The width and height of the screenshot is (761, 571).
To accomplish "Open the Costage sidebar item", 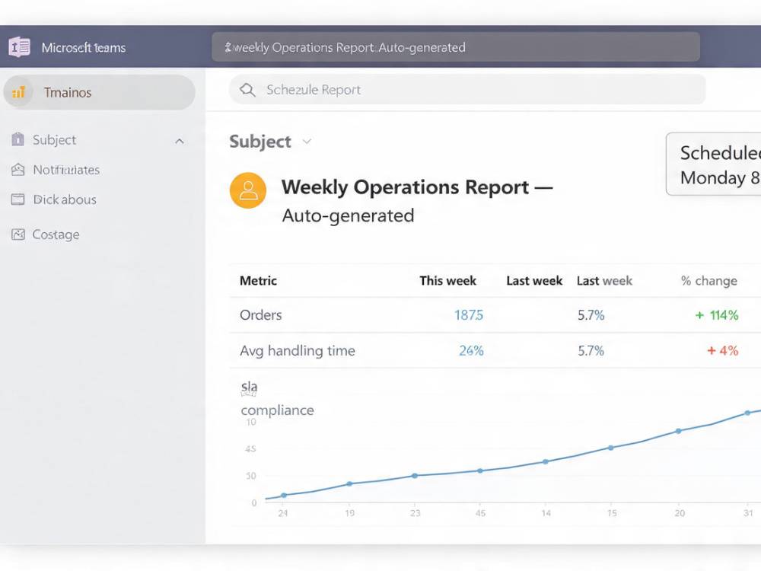I will tap(56, 234).
